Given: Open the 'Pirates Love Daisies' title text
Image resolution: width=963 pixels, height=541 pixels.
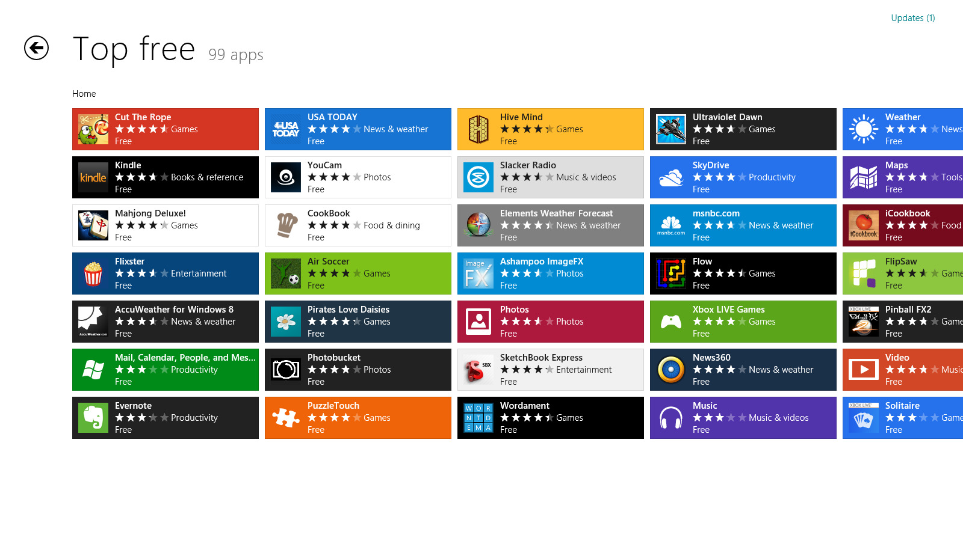Looking at the screenshot, I should tap(348, 310).
